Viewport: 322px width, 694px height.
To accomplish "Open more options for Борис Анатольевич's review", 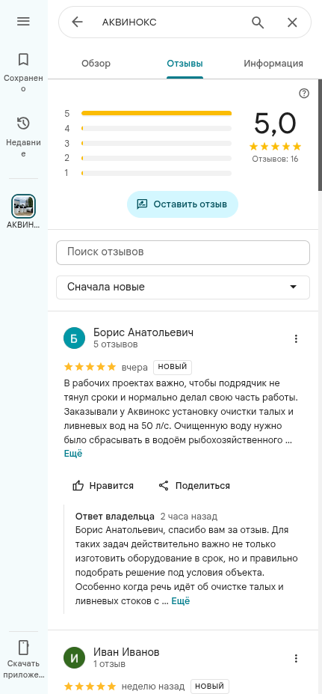I will 296,338.
